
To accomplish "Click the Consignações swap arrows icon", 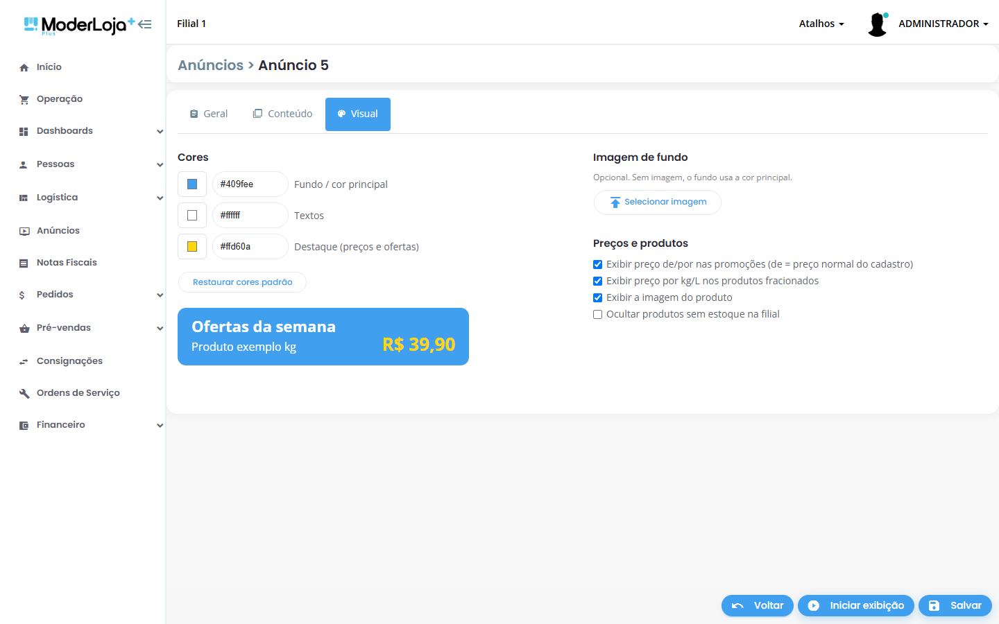I will click(x=24, y=361).
